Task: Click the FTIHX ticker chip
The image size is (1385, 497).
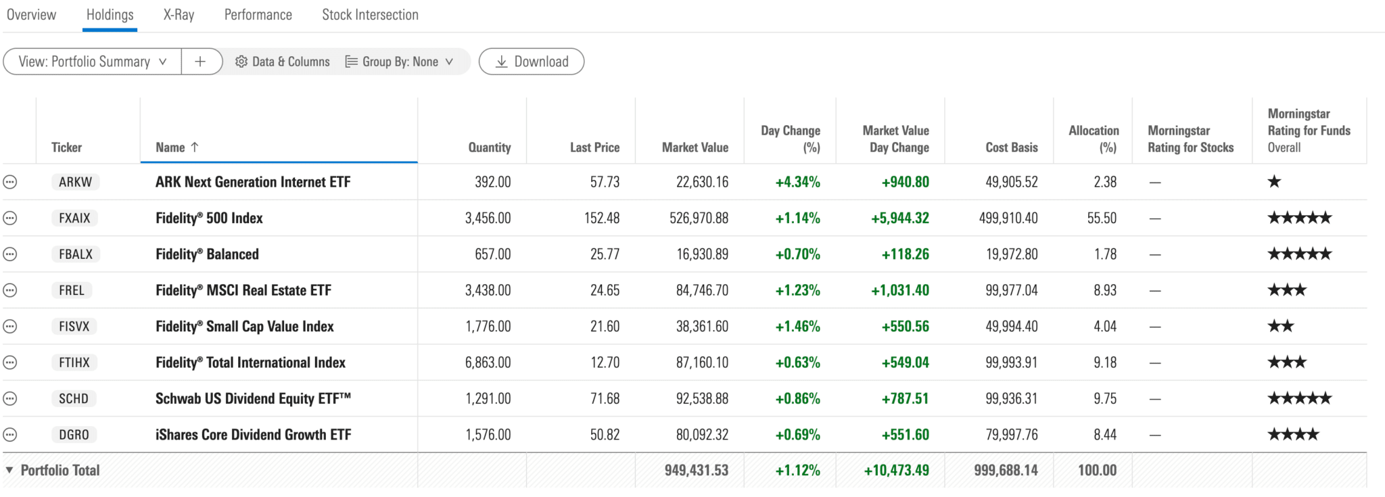Action: click(74, 362)
